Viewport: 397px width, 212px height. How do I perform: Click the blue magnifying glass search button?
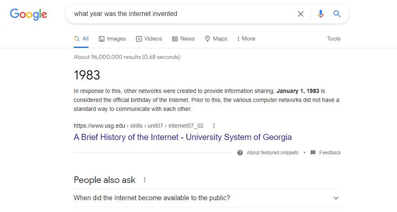point(337,14)
